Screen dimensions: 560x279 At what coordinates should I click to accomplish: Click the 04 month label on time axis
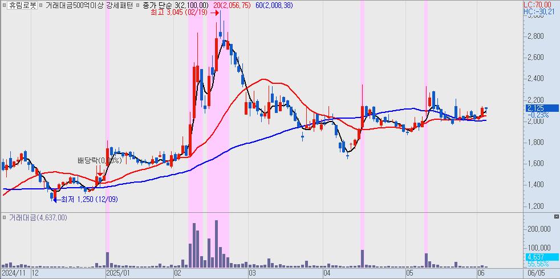tap(327, 273)
